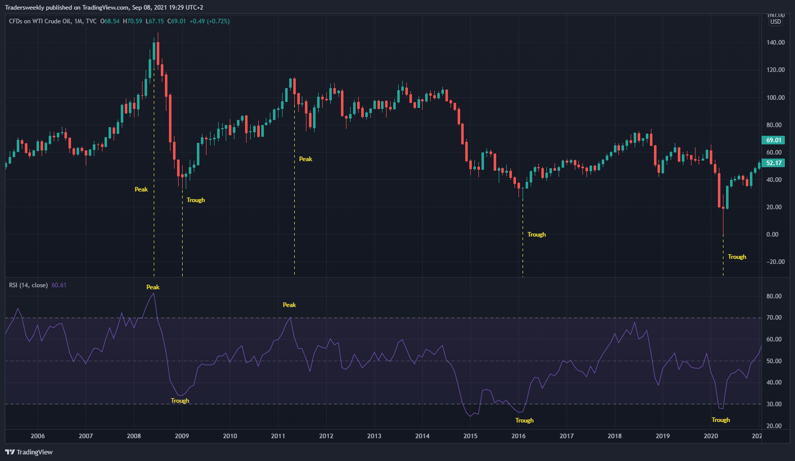Screen dimensions: 795x461
Task: Click the Tradersweekly published header text
Action: point(104,8)
